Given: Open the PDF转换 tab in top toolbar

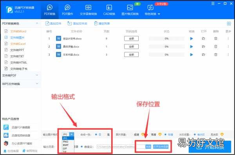Looking at the screenshot, I should tap(50, 10).
